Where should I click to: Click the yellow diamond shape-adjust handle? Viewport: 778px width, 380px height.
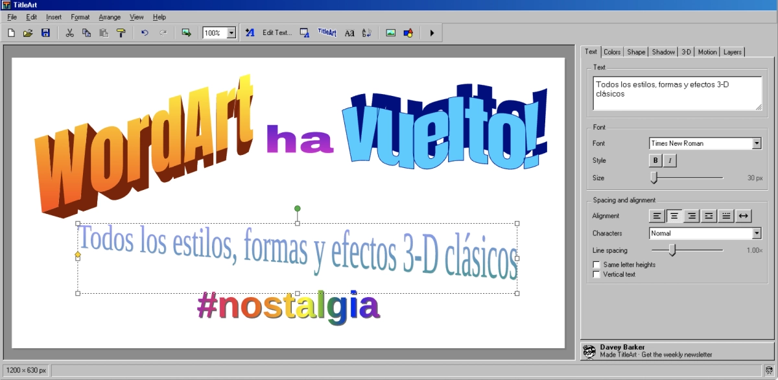[78, 255]
